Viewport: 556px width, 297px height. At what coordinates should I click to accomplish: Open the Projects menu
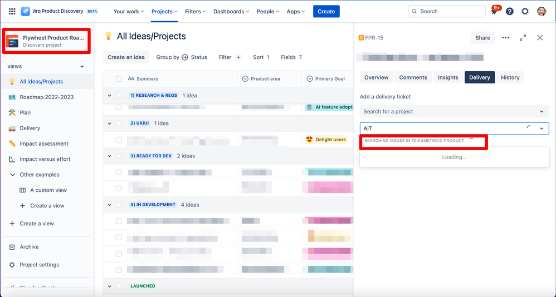coord(164,11)
